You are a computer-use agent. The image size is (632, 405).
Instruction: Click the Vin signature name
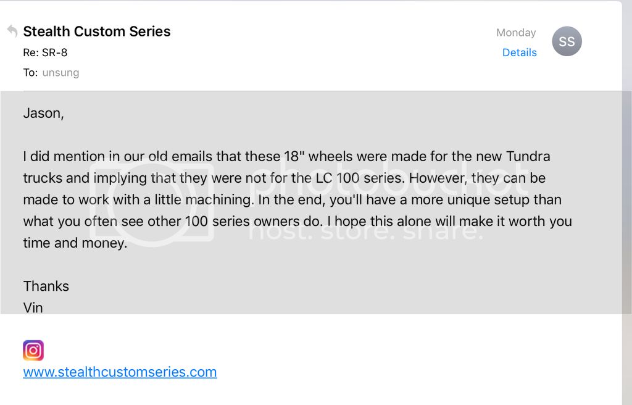click(x=33, y=307)
